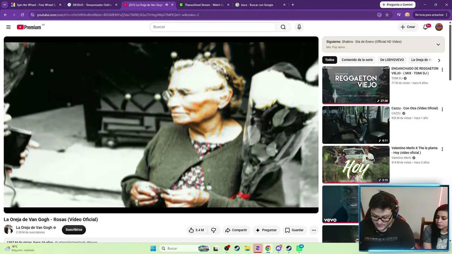452x254 pixels.
Task: Mute the La Oreja de Van Gogh tab audio
Action: pos(167,5)
